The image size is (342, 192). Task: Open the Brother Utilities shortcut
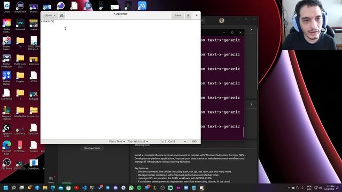point(7,78)
